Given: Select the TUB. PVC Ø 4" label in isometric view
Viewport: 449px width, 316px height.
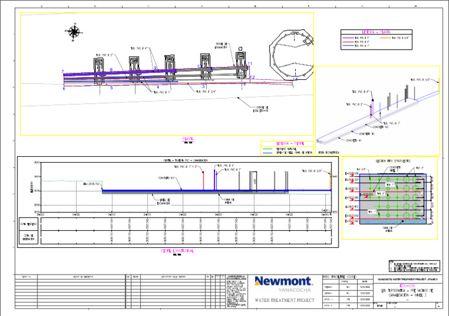Looking at the screenshot, I should tap(360, 92).
